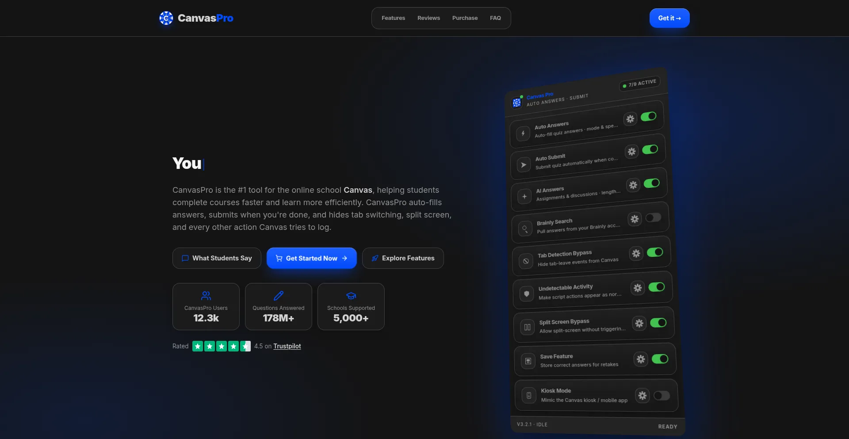Viewport: 849px width, 439px height.
Task: Open settings gear for Brainly Search
Action: click(x=635, y=219)
